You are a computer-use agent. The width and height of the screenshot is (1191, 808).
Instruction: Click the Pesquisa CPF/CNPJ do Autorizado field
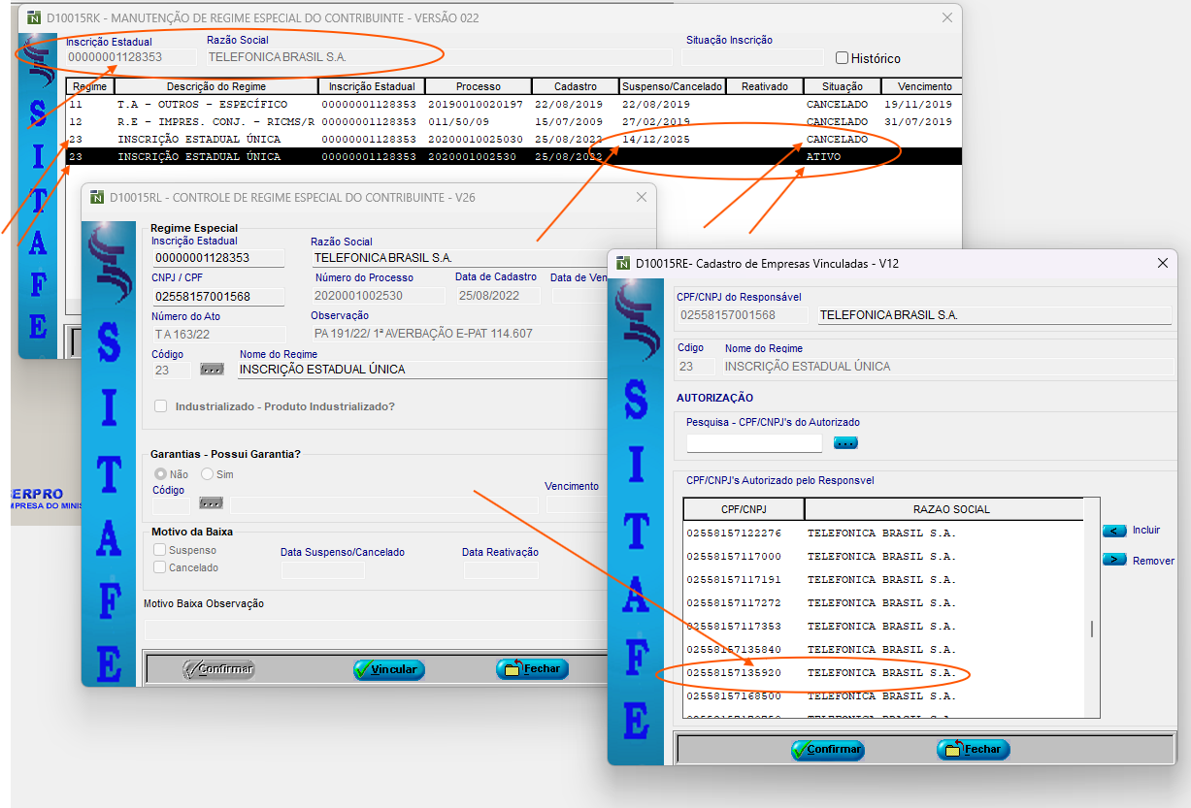click(753, 443)
